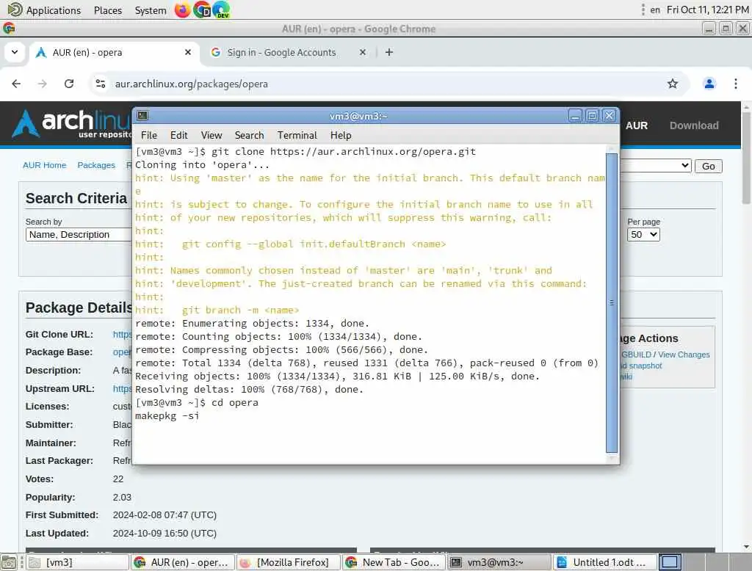Launch Firefox from the top panel
Screen dimensions: 752x571
[x=182, y=10]
